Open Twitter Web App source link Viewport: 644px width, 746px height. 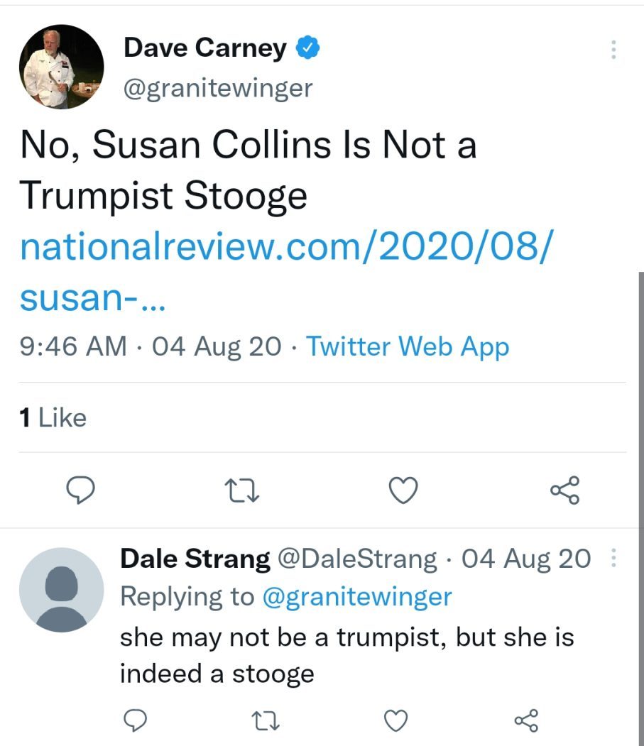click(x=408, y=347)
